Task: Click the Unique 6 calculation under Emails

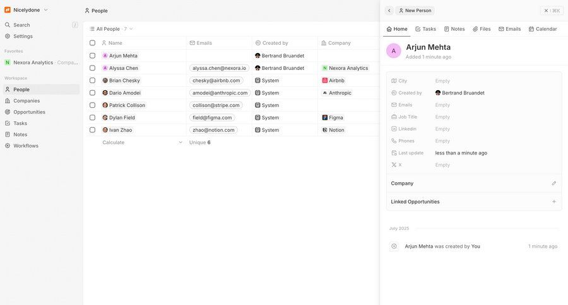Action: [x=199, y=142]
